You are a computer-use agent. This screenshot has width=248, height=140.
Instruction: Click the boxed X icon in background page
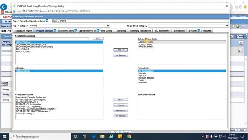click(240, 51)
